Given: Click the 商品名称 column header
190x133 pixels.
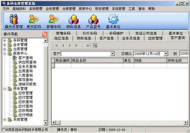Looking at the screenshot, I should pos(97,61).
